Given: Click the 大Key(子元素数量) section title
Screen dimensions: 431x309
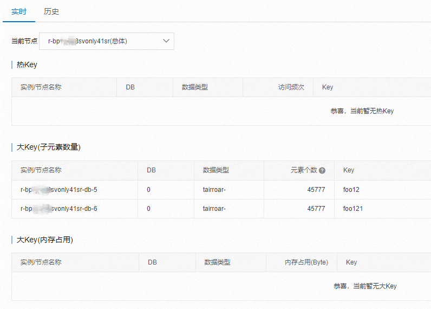Looking at the screenshot, I should pos(49,147).
